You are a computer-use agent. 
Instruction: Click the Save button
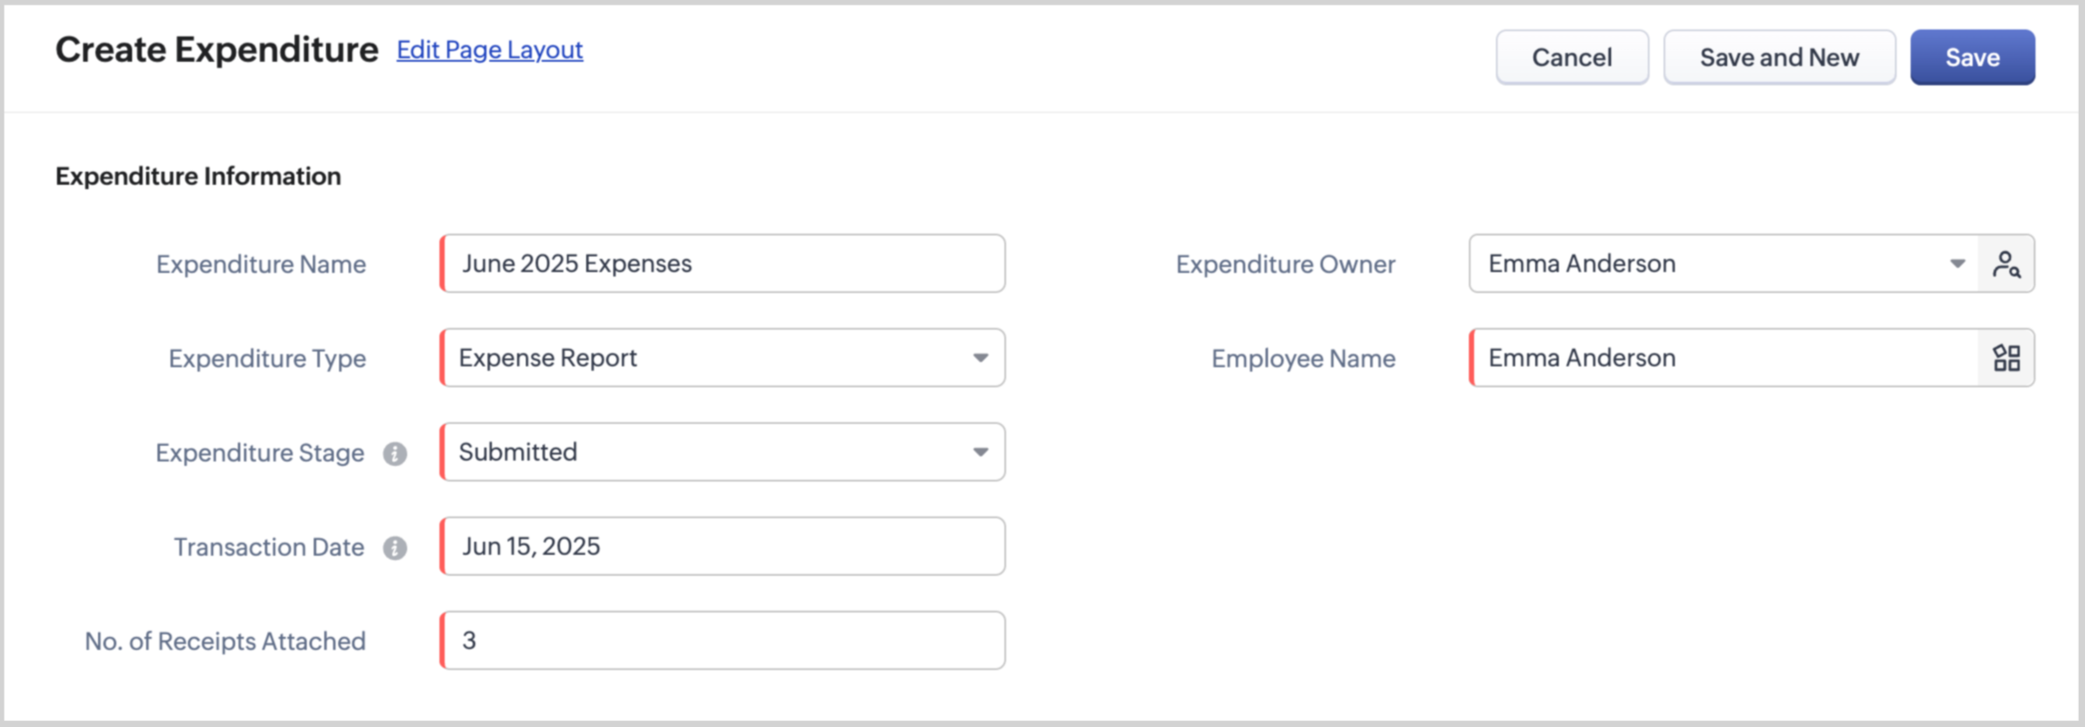click(x=1971, y=58)
